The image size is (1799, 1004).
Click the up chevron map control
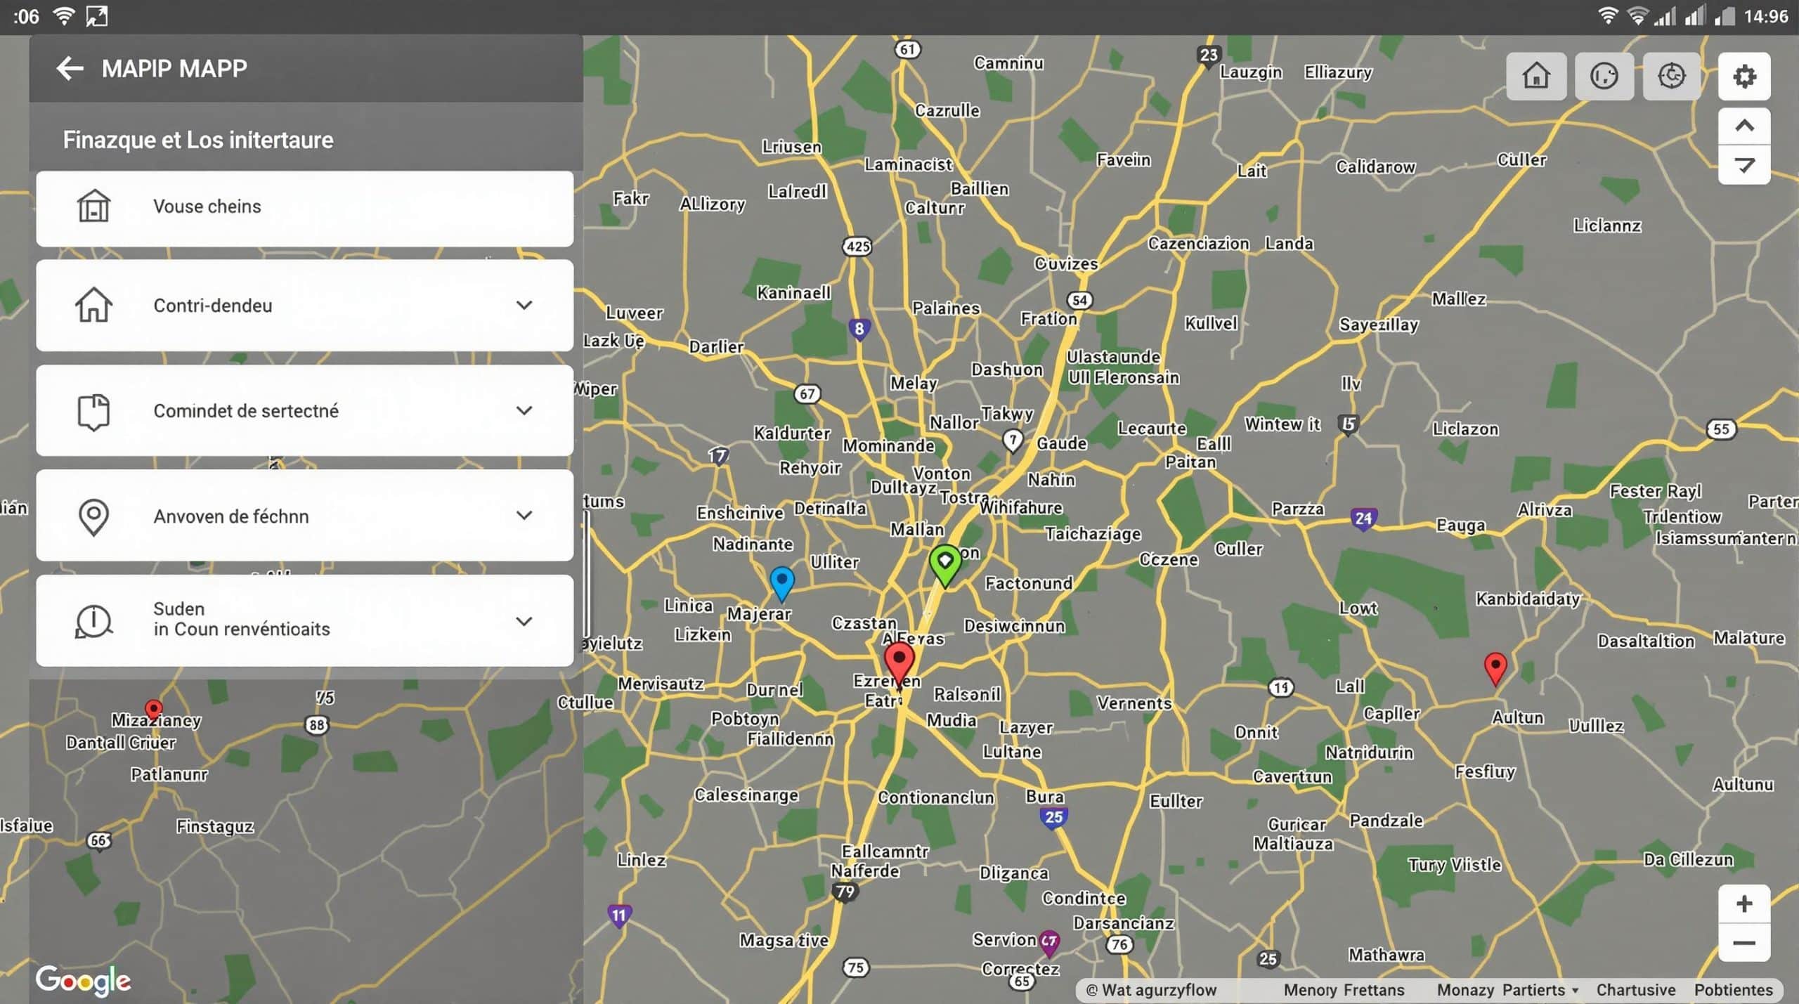[x=1744, y=126]
